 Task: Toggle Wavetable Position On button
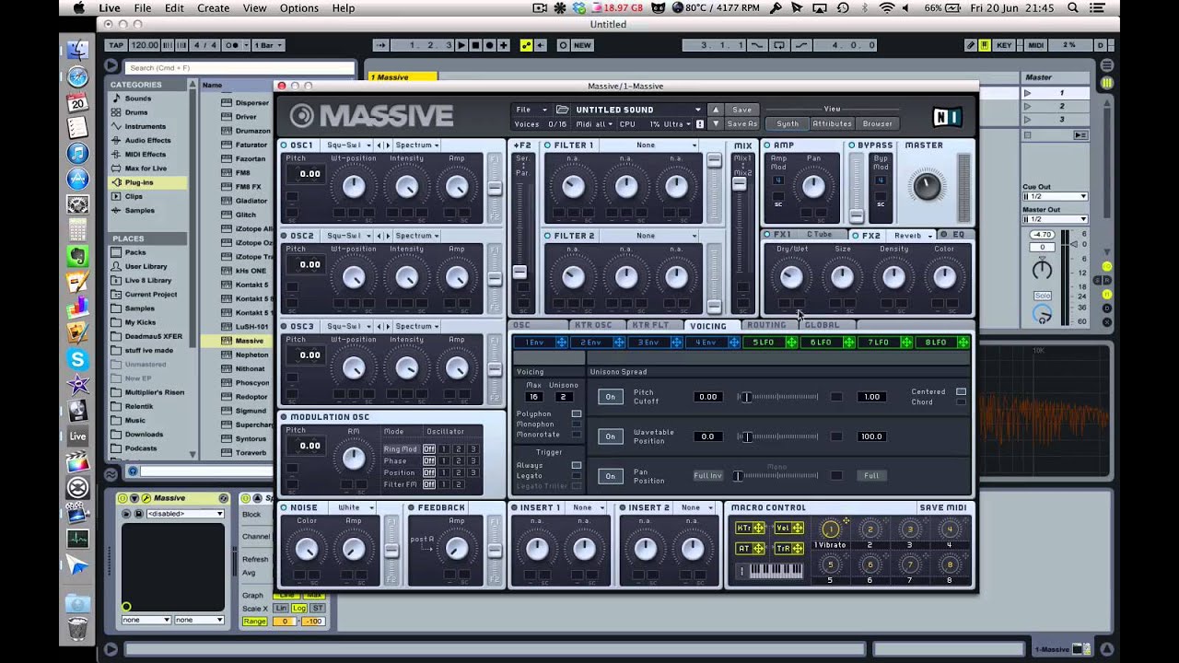(x=610, y=436)
